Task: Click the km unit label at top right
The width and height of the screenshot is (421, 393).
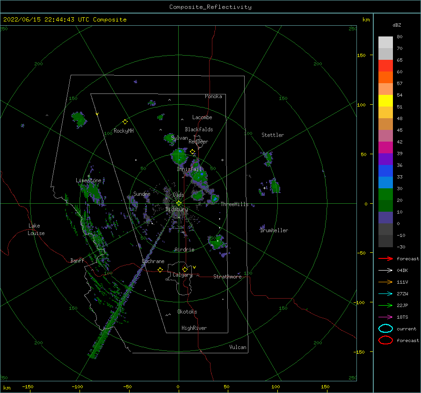Action: tap(366, 20)
